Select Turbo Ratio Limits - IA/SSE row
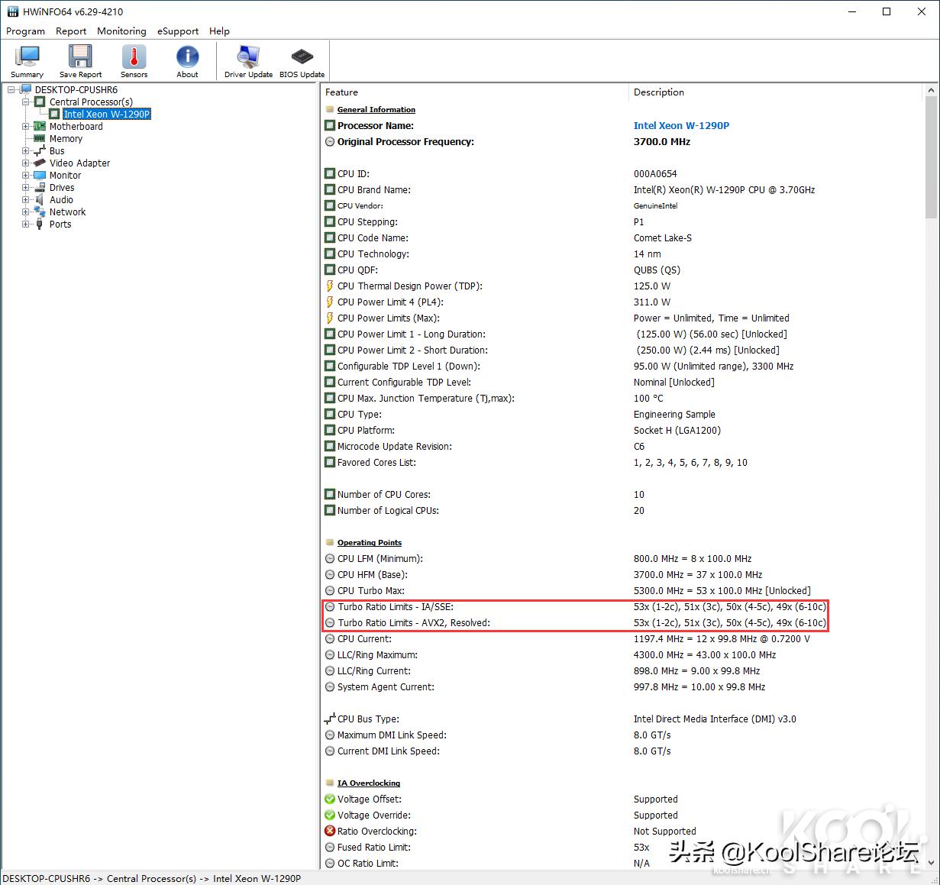The height and width of the screenshot is (885, 940). tap(622, 607)
